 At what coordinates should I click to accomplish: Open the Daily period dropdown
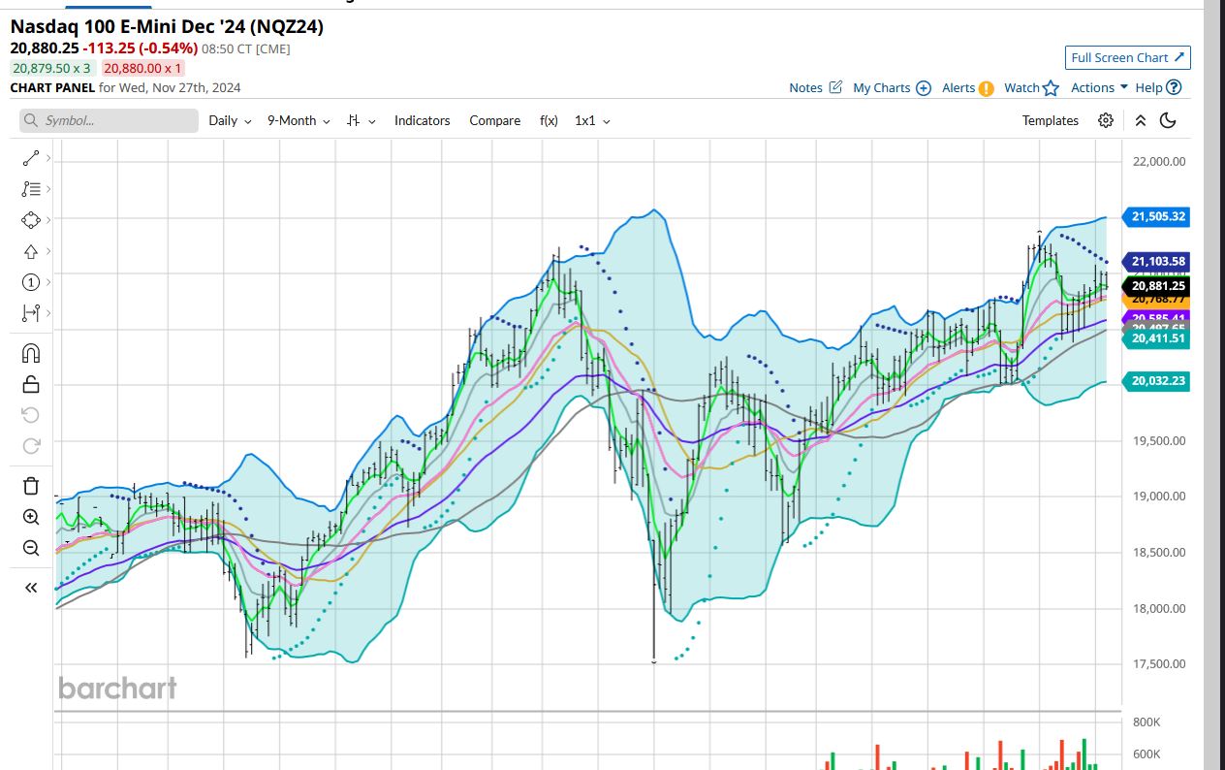(x=230, y=120)
